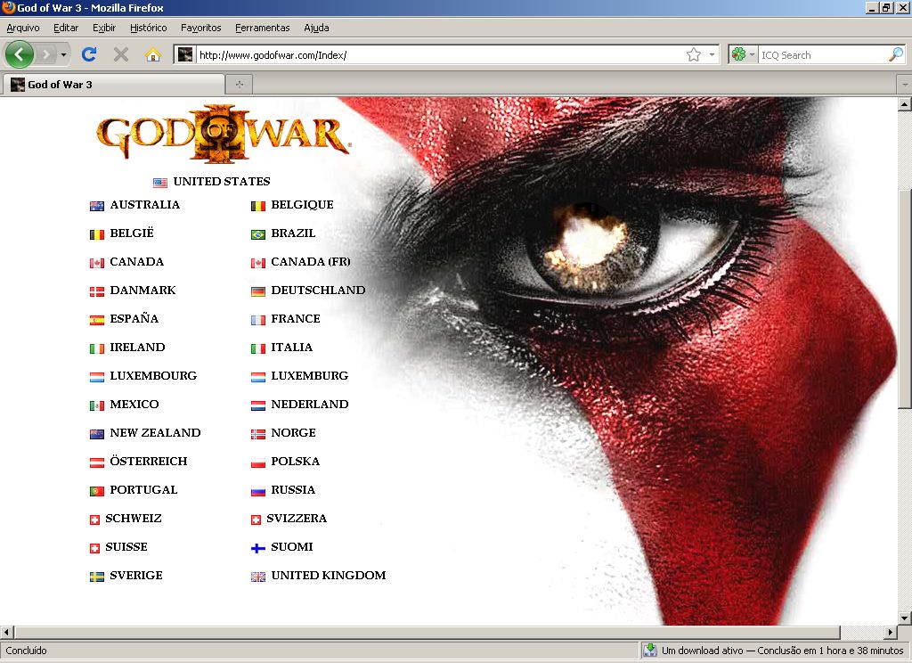The height and width of the screenshot is (663, 912).
Task: Open the Favoritos menu
Action: [x=200, y=28]
